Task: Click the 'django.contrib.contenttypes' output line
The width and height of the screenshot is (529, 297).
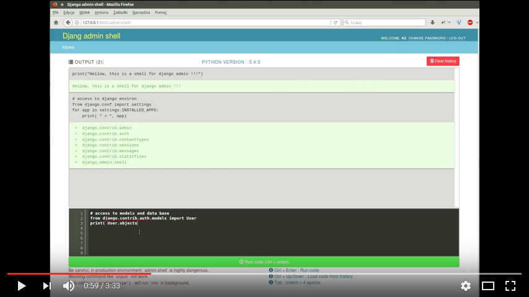Action: click(x=115, y=140)
